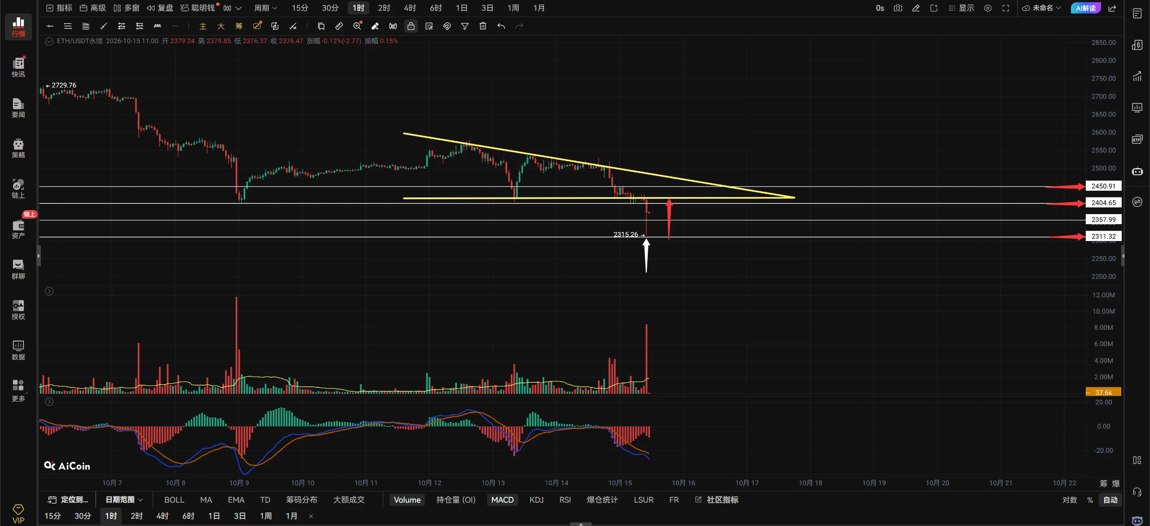Click the 2404.65 price level label

point(1103,203)
